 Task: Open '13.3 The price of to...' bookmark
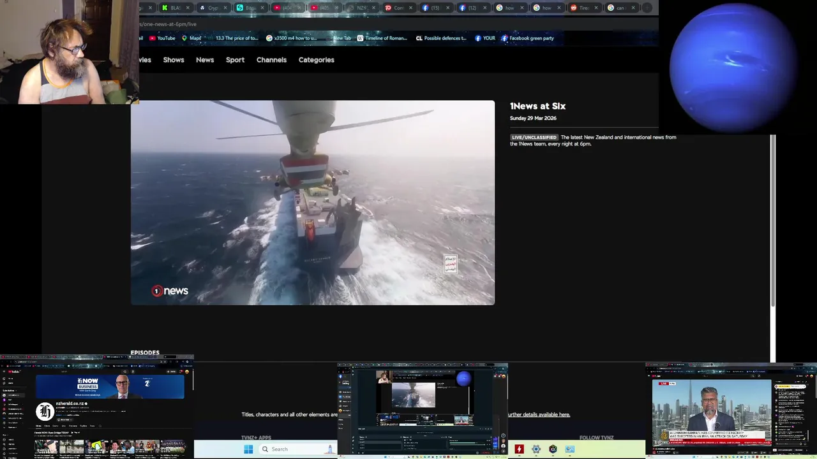pyautogui.click(x=233, y=38)
